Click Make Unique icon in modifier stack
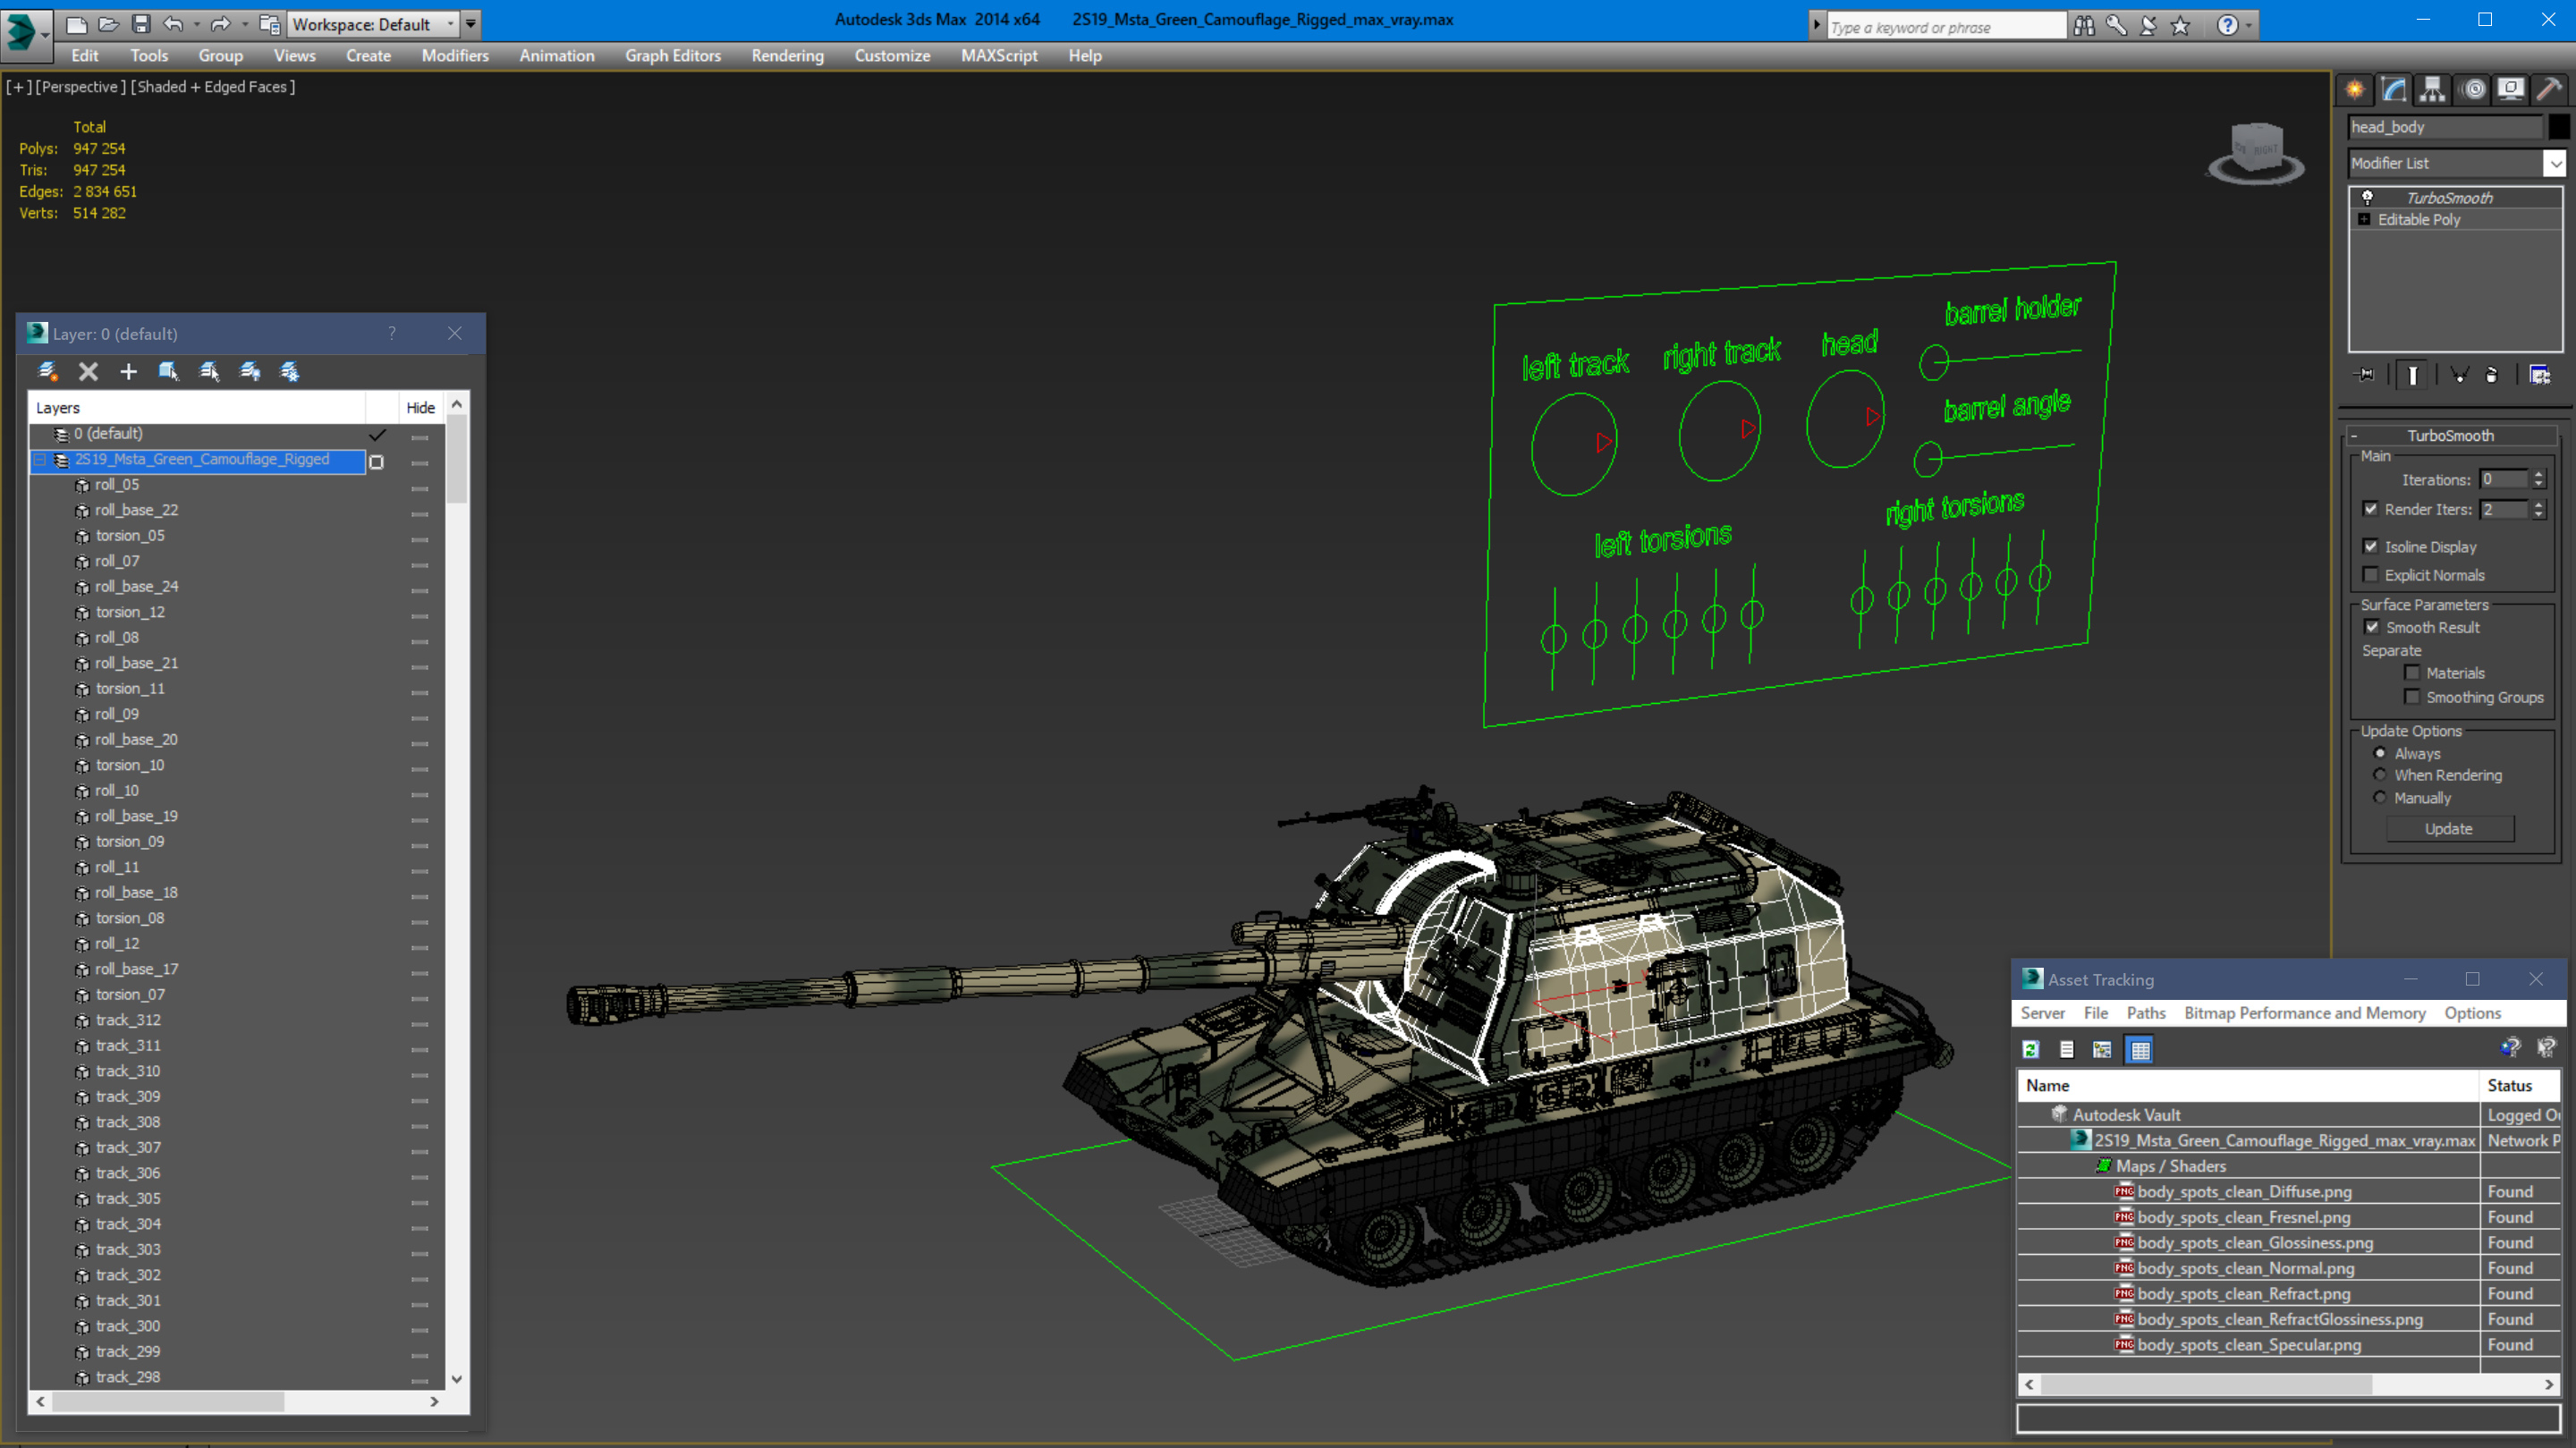The image size is (2576, 1448). pos(2460,375)
